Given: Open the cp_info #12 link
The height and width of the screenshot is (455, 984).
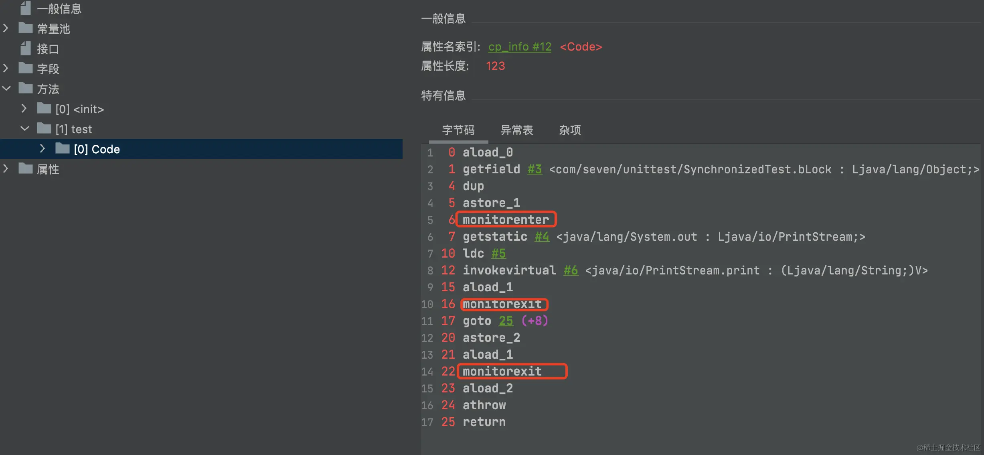Looking at the screenshot, I should coord(519,47).
